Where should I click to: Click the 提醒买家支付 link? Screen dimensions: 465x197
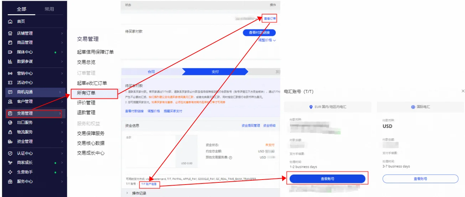(x=173, y=111)
